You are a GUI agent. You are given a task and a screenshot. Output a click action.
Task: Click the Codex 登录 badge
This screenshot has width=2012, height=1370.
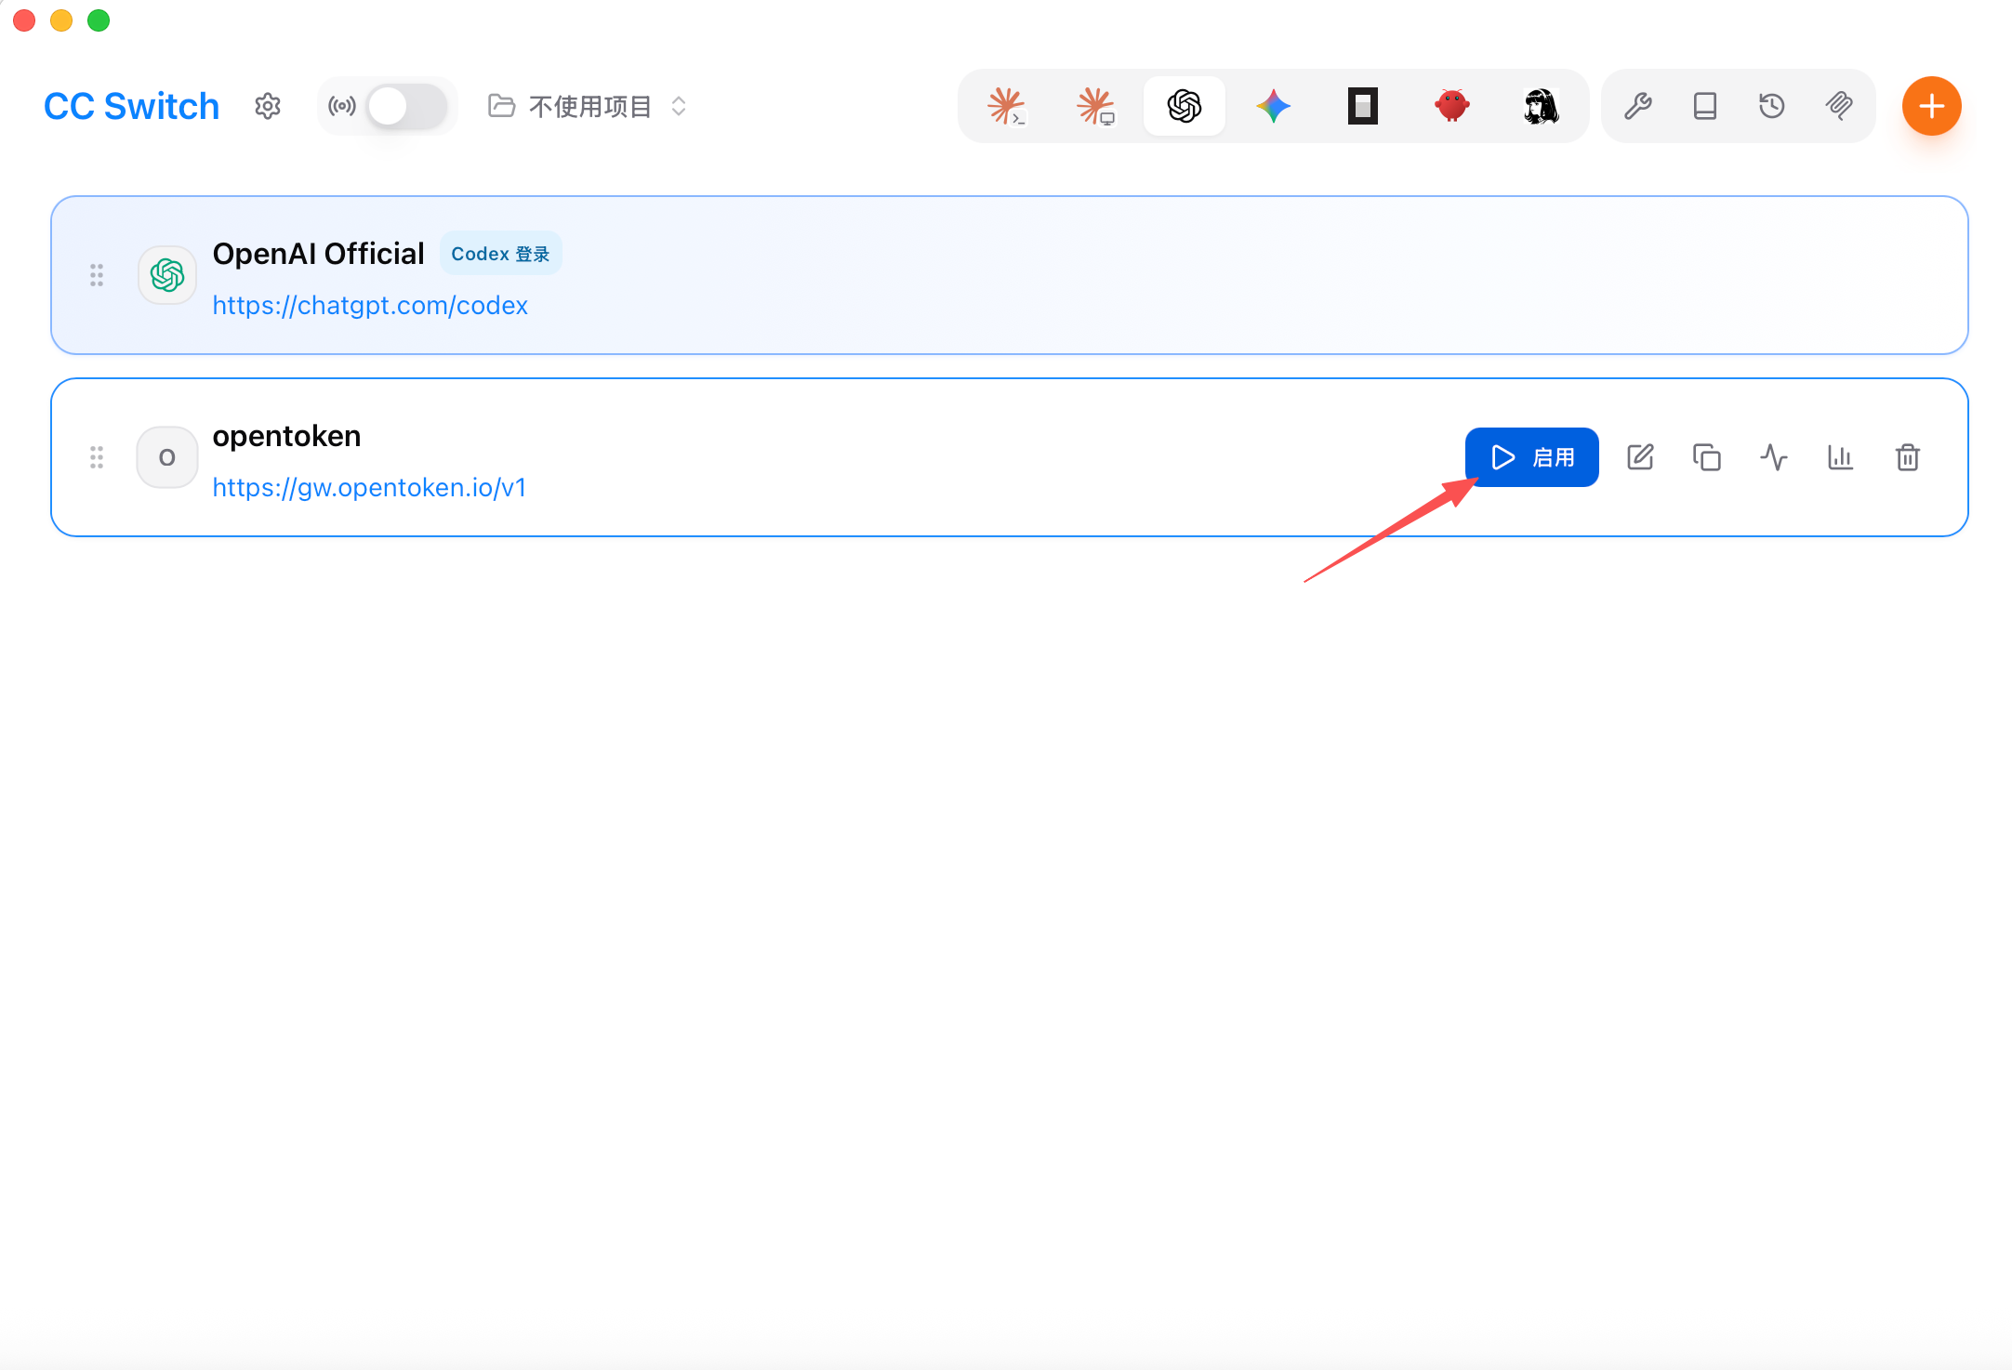[x=501, y=254]
